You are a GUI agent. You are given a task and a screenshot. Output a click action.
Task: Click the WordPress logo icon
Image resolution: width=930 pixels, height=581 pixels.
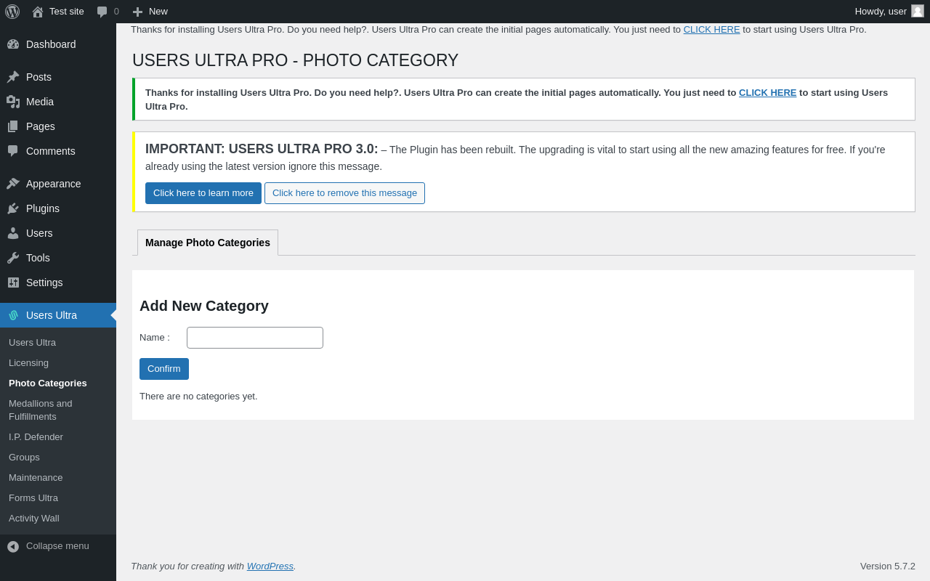[x=12, y=12]
